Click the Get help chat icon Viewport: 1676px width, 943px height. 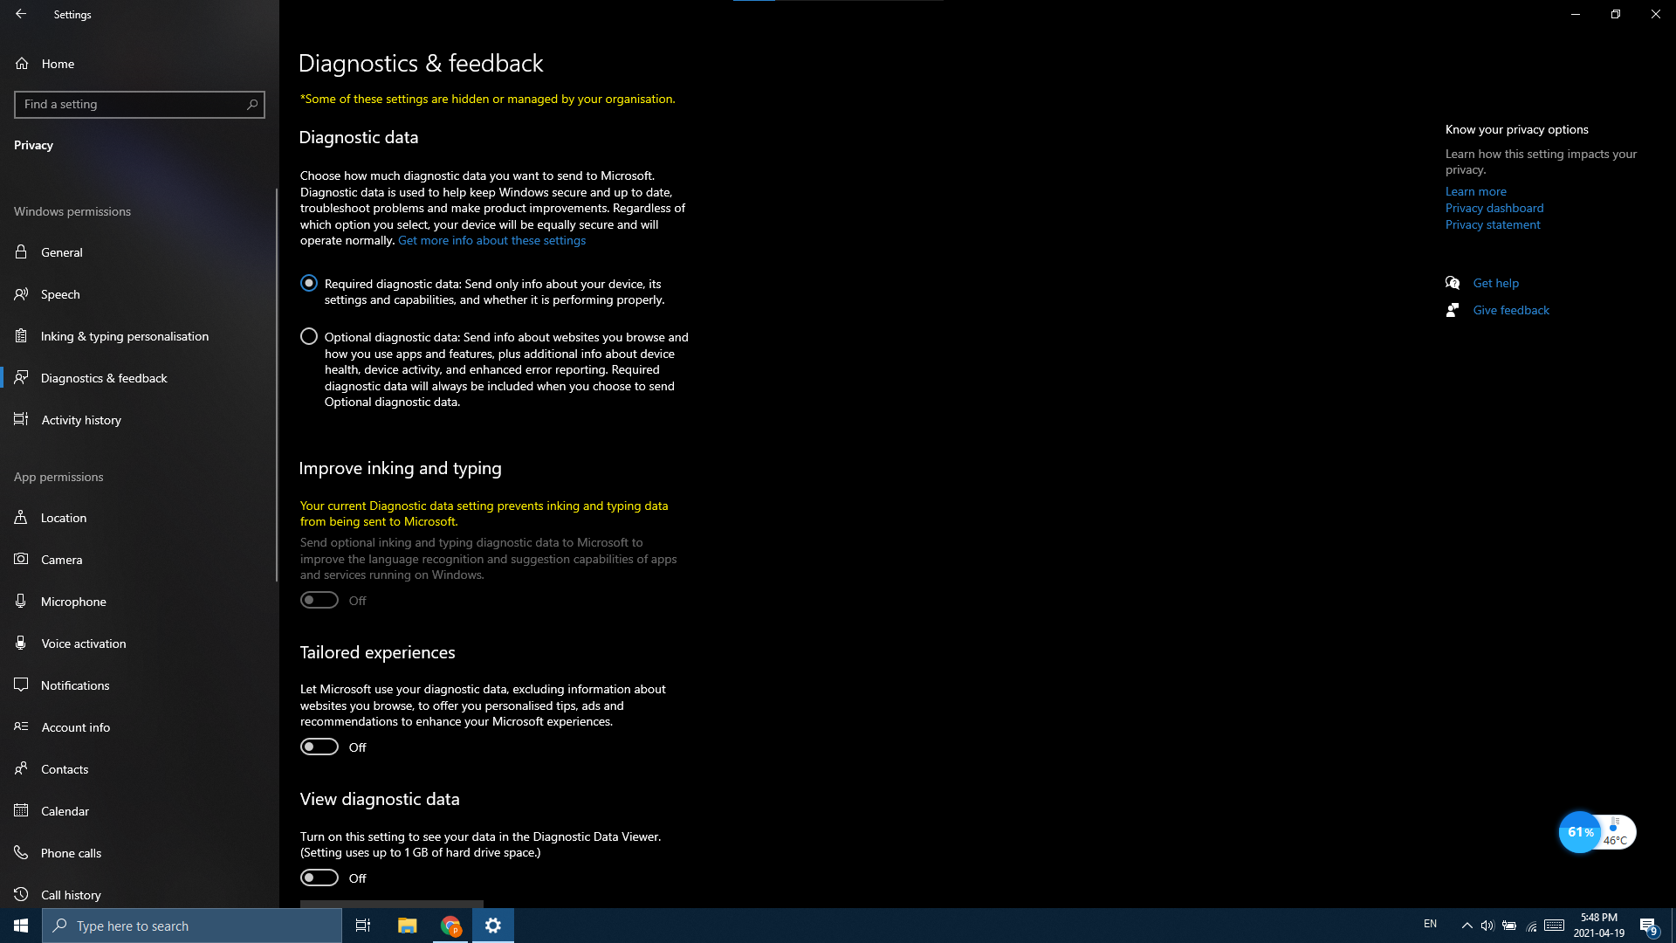click(x=1453, y=283)
